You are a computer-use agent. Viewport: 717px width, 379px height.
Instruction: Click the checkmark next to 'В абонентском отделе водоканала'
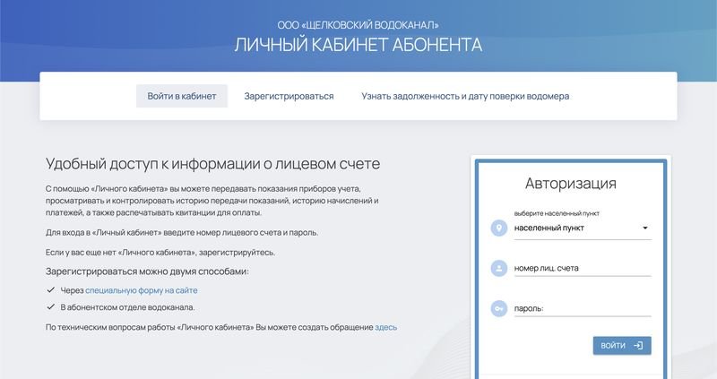tap(51, 307)
